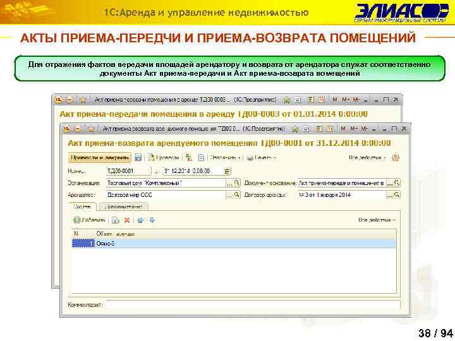
Task: Click the help question mark icon
Action: (396, 158)
